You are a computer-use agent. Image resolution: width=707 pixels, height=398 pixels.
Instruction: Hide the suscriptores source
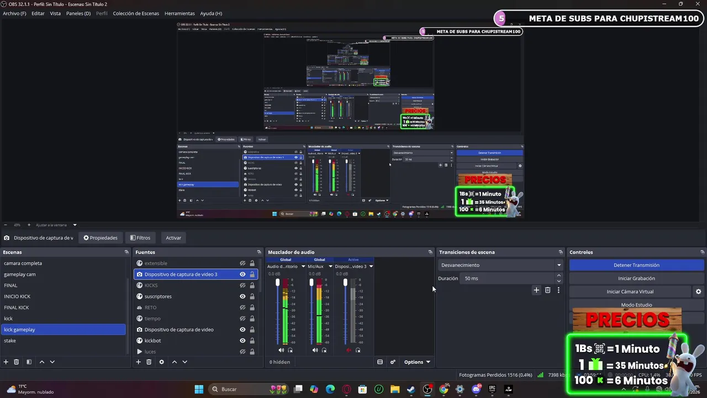(242, 296)
